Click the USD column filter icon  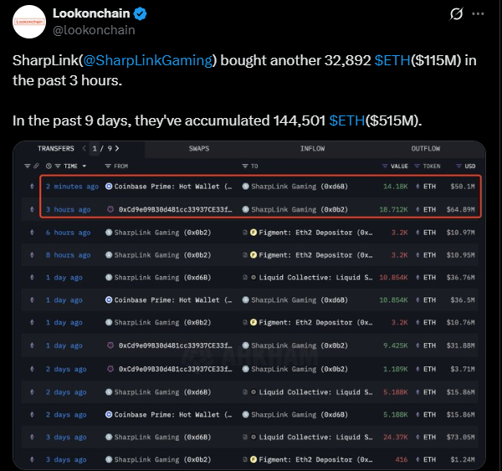458,166
